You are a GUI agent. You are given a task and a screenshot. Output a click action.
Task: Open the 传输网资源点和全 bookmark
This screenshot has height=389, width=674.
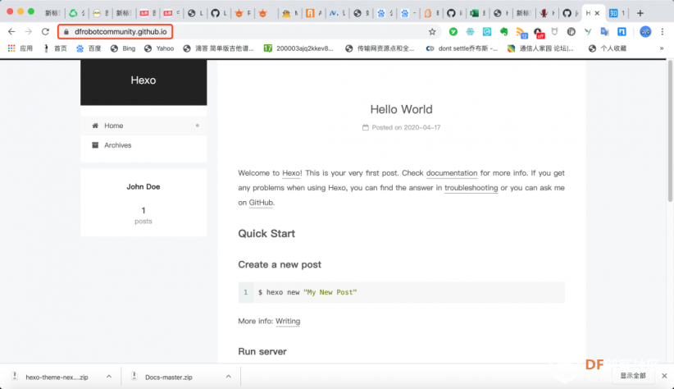[x=380, y=48]
